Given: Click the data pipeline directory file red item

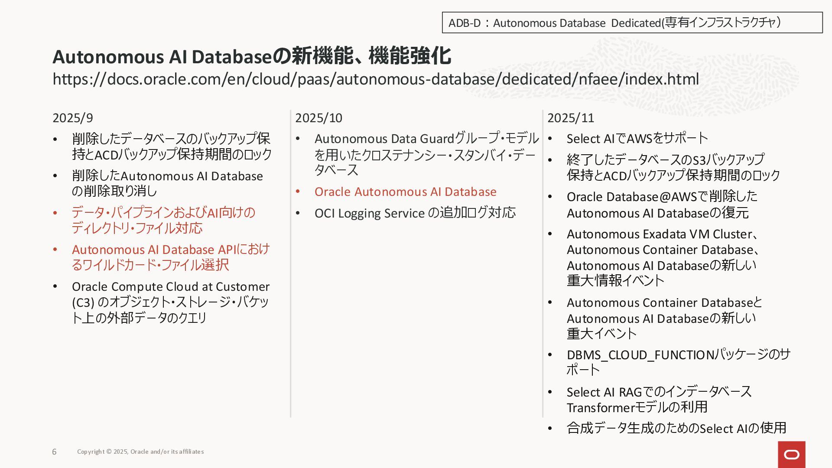Looking at the screenshot, I should tap(163, 220).
